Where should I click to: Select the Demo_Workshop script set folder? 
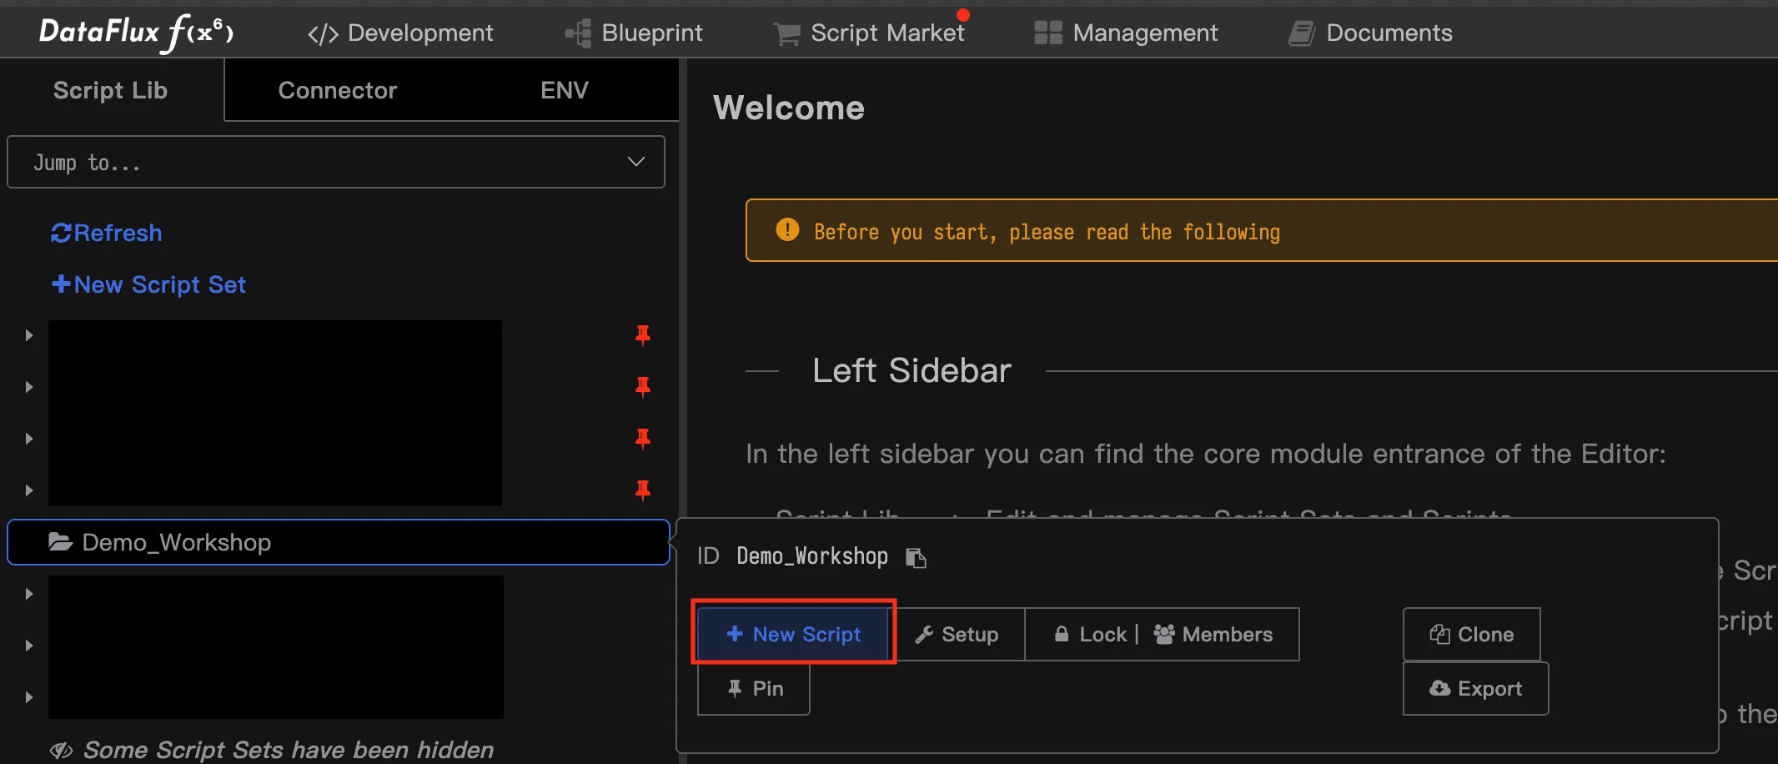[176, 542]
